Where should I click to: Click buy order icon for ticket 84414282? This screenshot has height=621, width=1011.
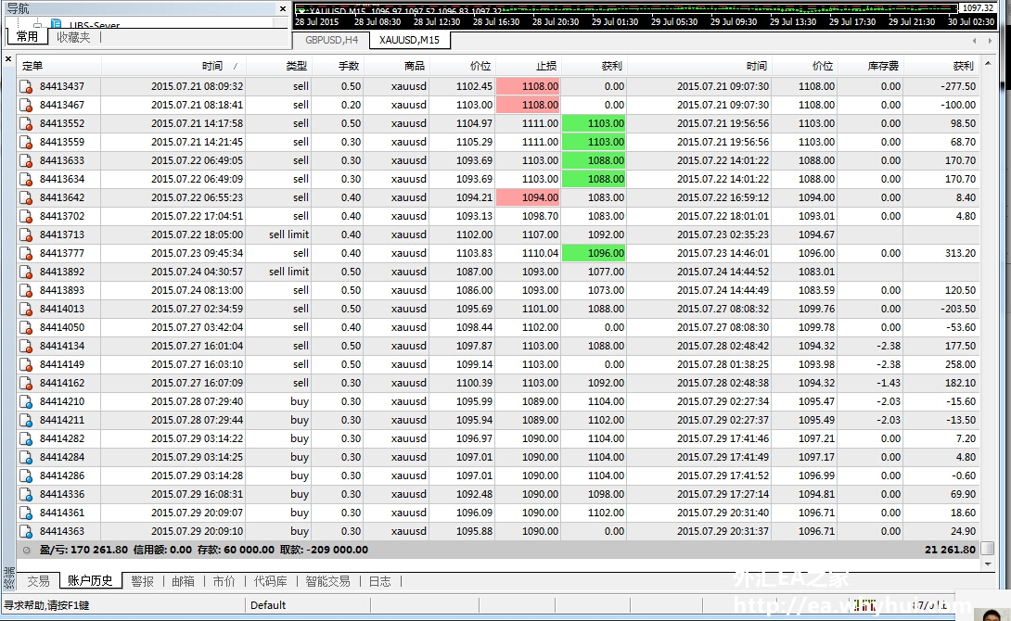(26, 438)
